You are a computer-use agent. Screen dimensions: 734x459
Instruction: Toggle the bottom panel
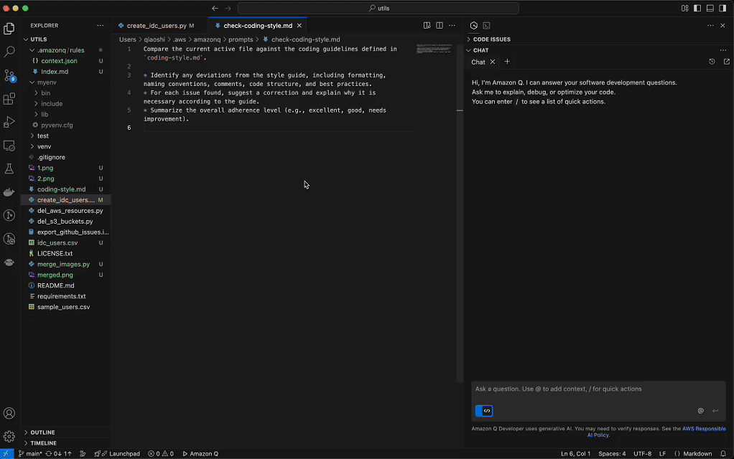pos(710,9)
